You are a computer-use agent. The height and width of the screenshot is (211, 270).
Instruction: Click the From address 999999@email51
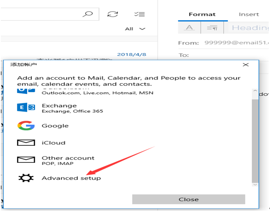236,42
